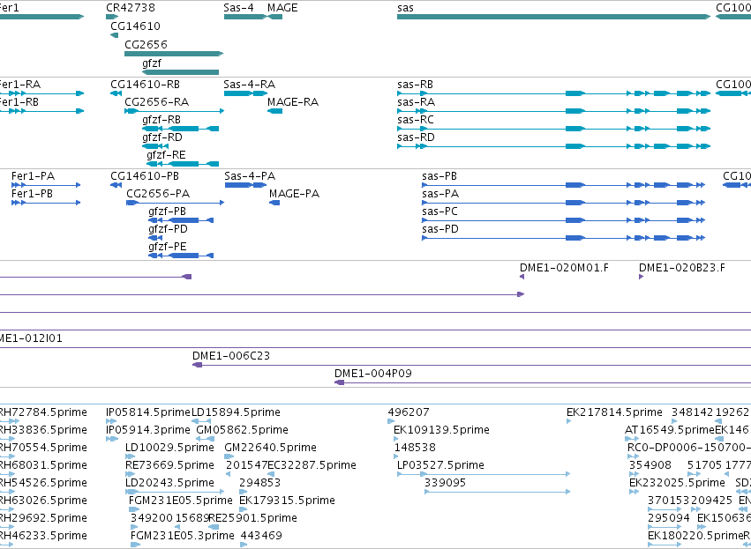Viewport: 751px width, 549px height.
Task: Select the MAGE-RA transcript
Action: tap(275, 111)
